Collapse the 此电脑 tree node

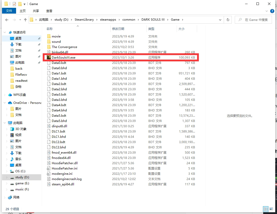[5, 123]
